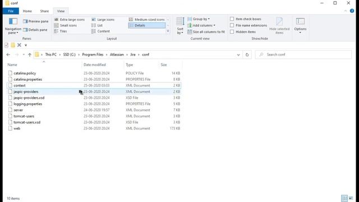Switch to Tiles layout

[x=61, y=31]
